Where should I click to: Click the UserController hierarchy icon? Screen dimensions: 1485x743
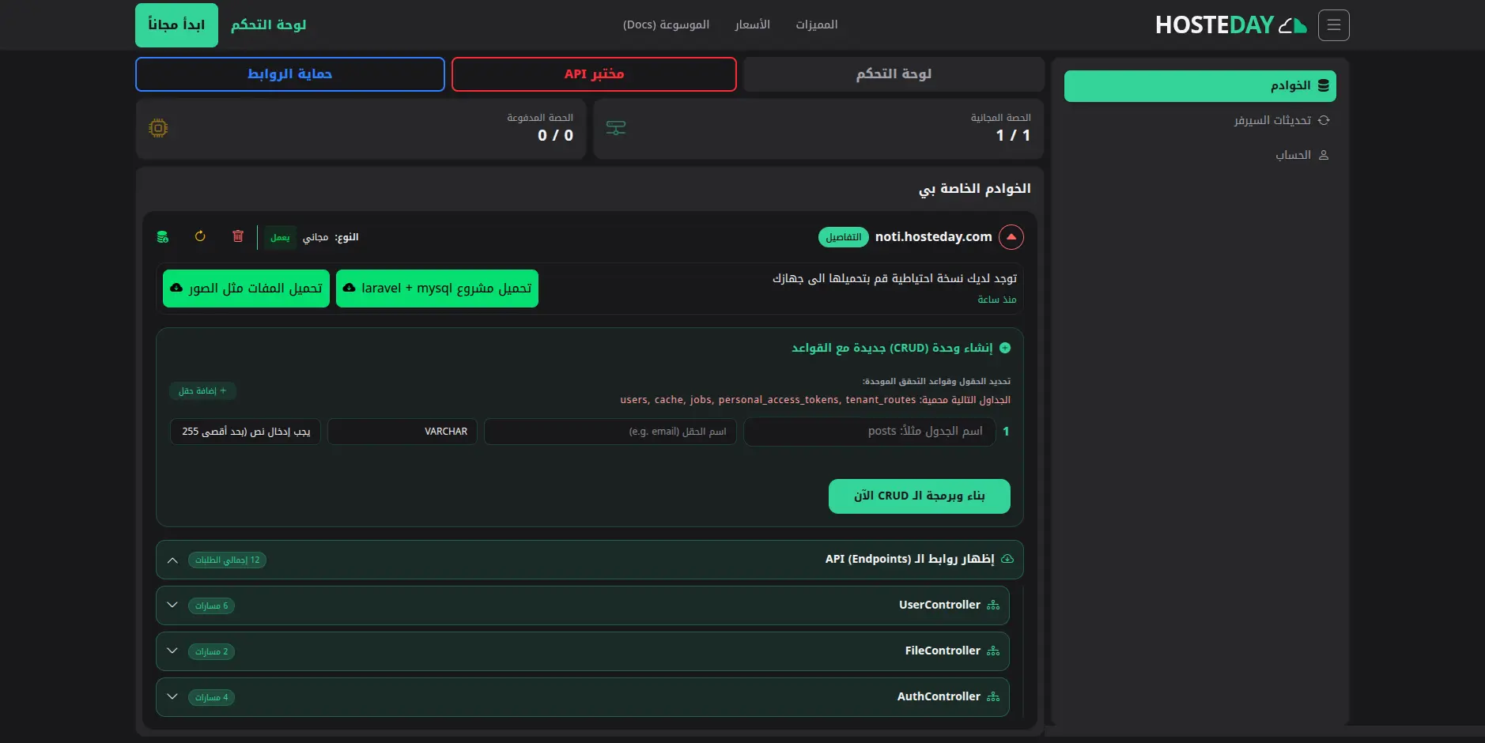(993, 605)
